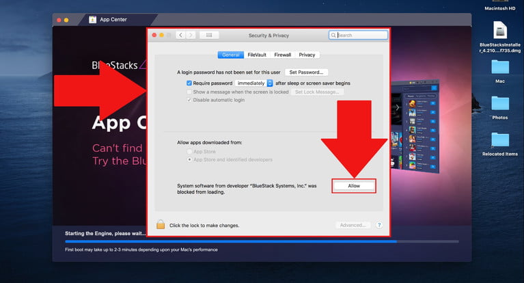Click 'Starting the Engine, please wait' text

105,234
